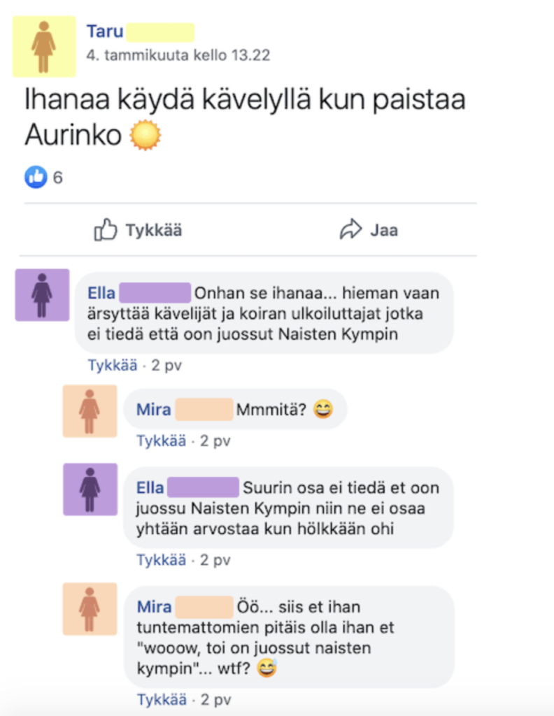Image resolution: width=554 pixels, height=716 pixels.
Task: Like Mira's Mmmitä comment
Action: click(161, 441)
